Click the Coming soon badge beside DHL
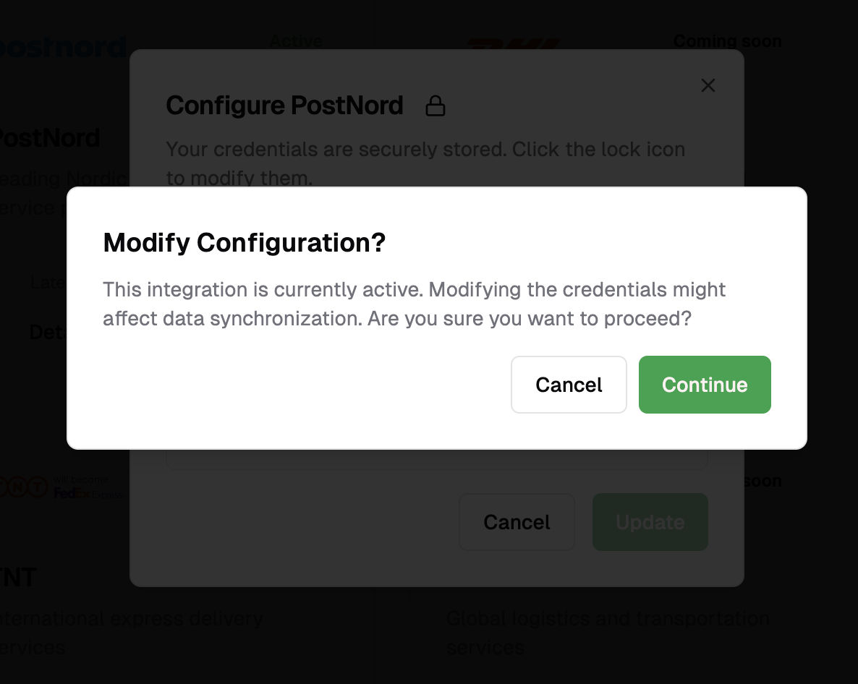This screenshot has height=684, width=858. pyautogui.click(x=727, y=41)
